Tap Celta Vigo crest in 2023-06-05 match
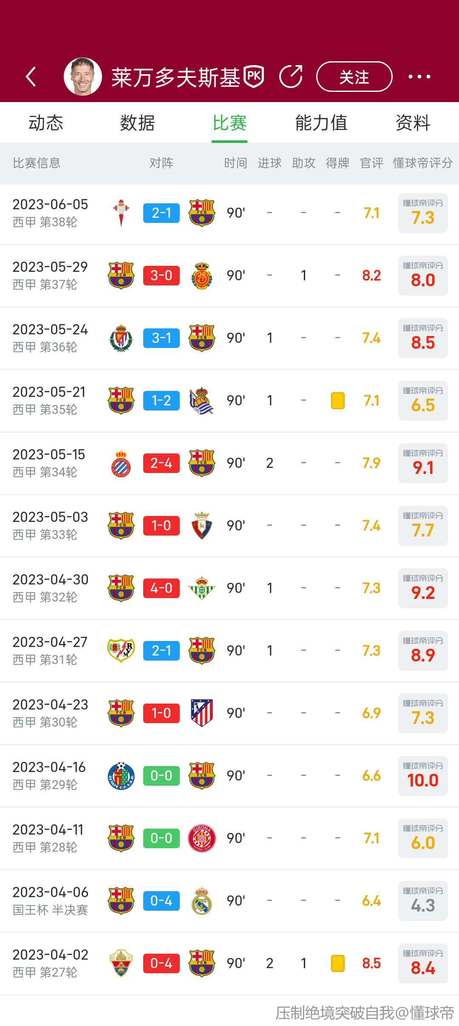This screenshot has width=459, height=1026. (x=121, y=213)
